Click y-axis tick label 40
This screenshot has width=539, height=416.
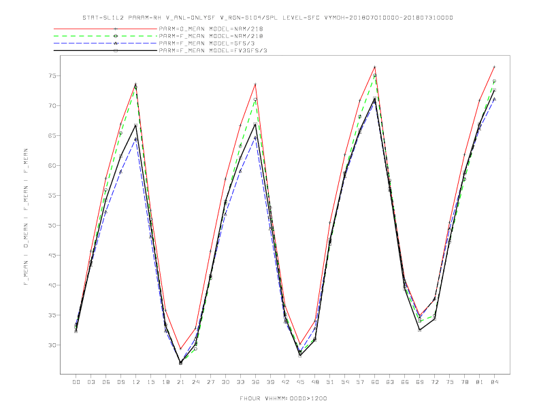pos(51,285)
